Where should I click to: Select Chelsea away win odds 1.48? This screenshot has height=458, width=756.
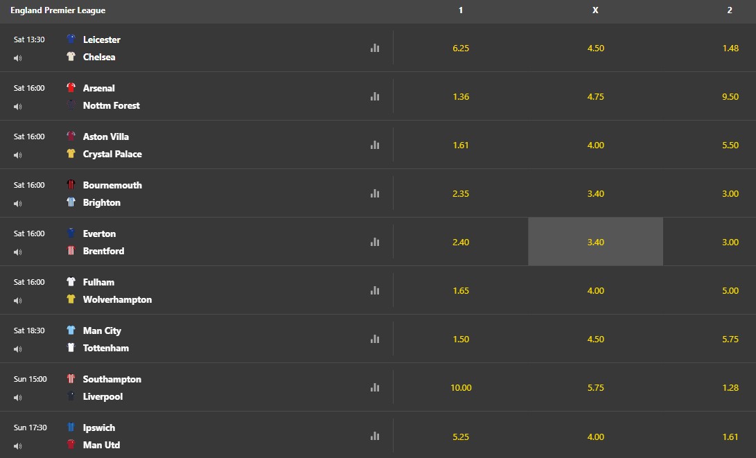pos(730,49)
